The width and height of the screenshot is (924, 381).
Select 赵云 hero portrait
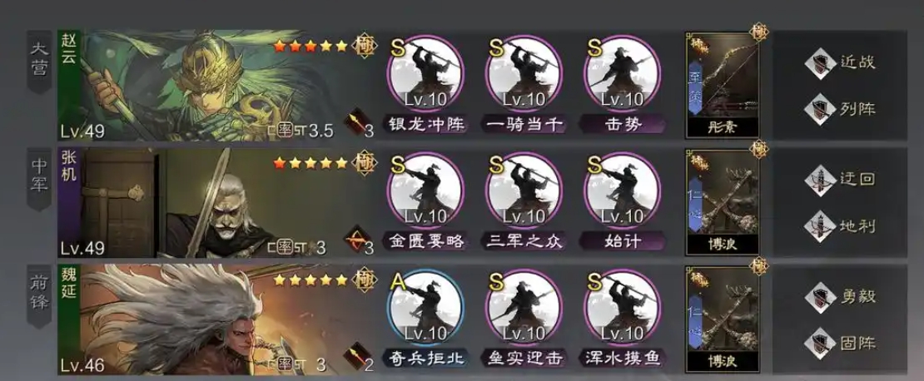218,86
